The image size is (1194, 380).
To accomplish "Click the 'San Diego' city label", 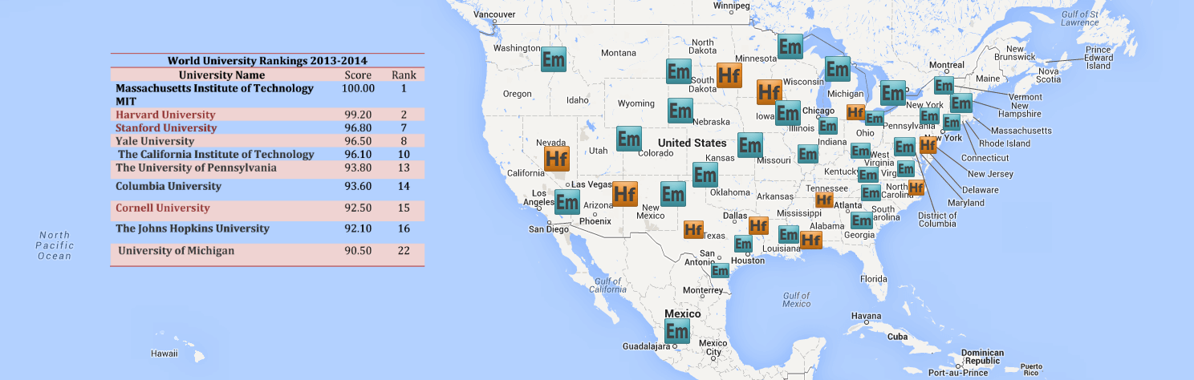I will 548,229.
